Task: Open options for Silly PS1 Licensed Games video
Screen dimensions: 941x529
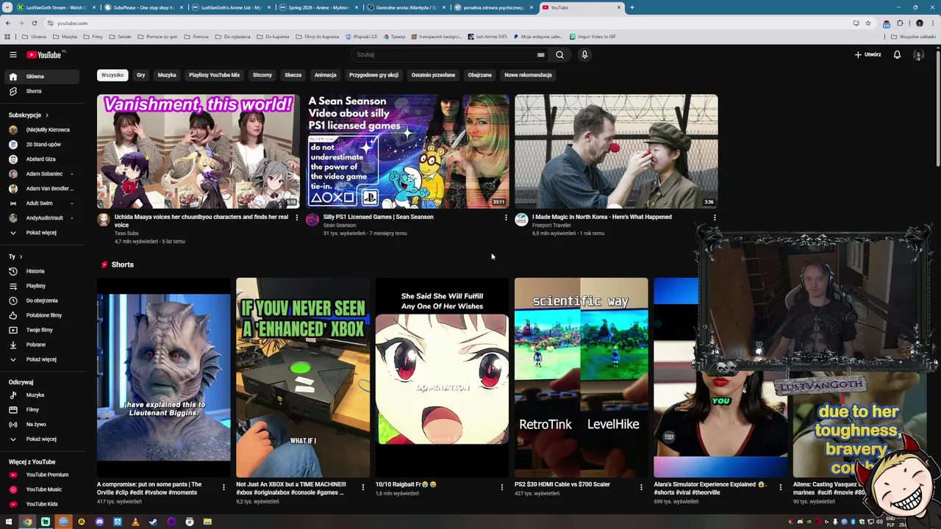Action: pyautogui.click(x=506, y=217)
